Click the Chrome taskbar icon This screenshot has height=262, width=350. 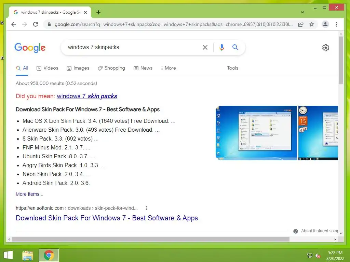pos(49,255)
